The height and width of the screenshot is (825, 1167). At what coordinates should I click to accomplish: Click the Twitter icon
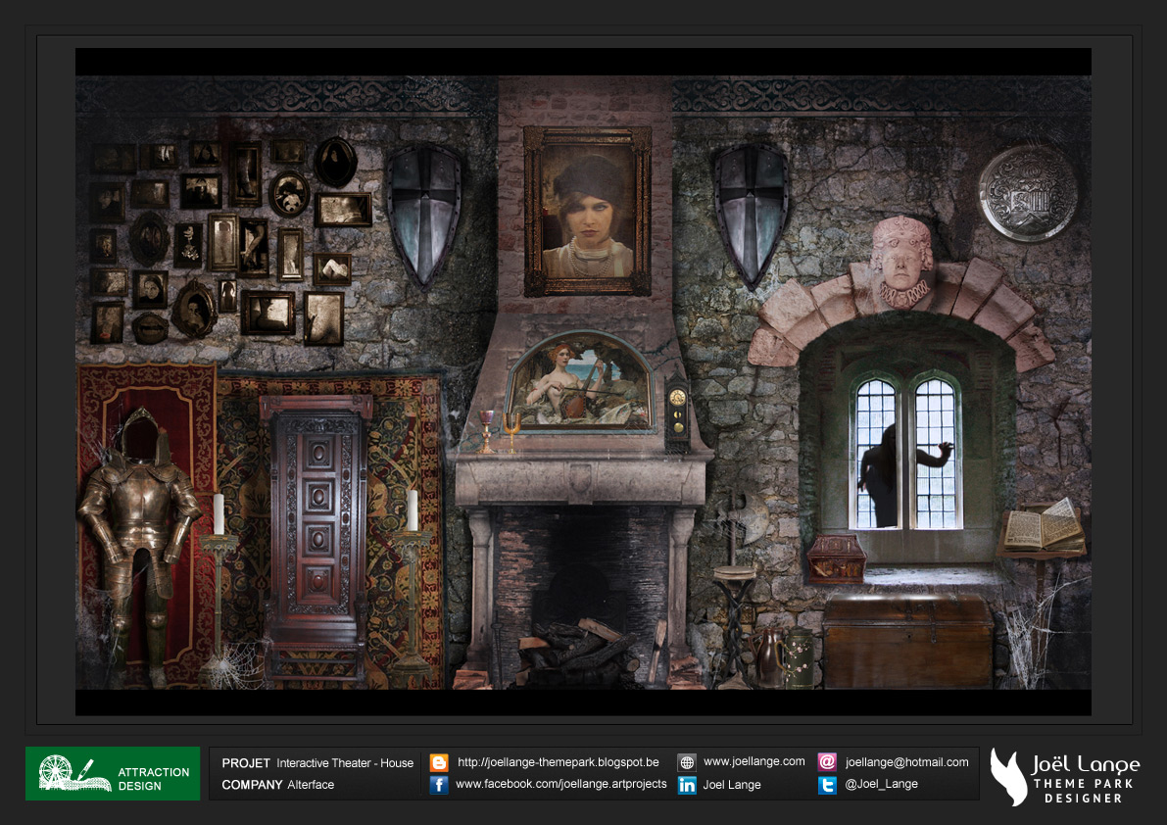tap(827, 785)
